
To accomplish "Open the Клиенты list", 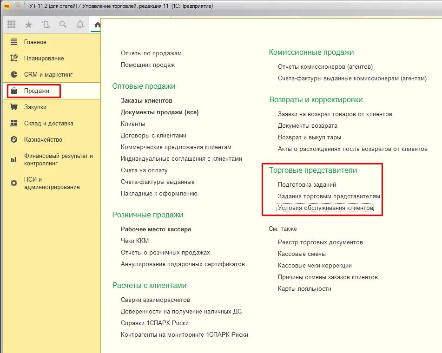I will pyautogui.click(x=133, y=124).
